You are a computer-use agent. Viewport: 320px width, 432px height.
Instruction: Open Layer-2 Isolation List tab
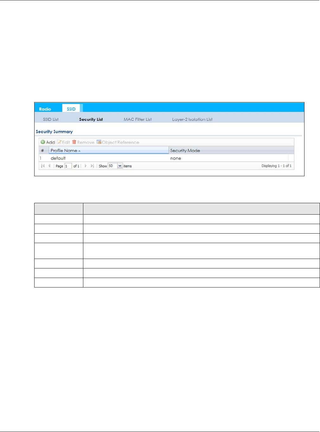(x=192, y=119)
